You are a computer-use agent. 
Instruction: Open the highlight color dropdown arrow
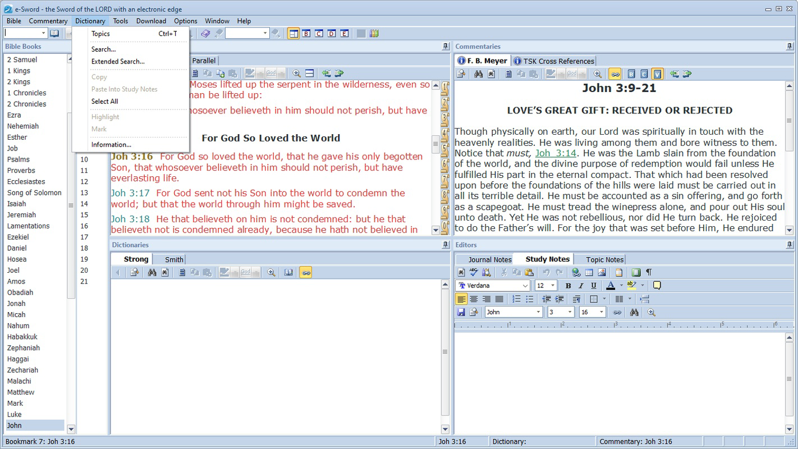(x=643, y=285)
